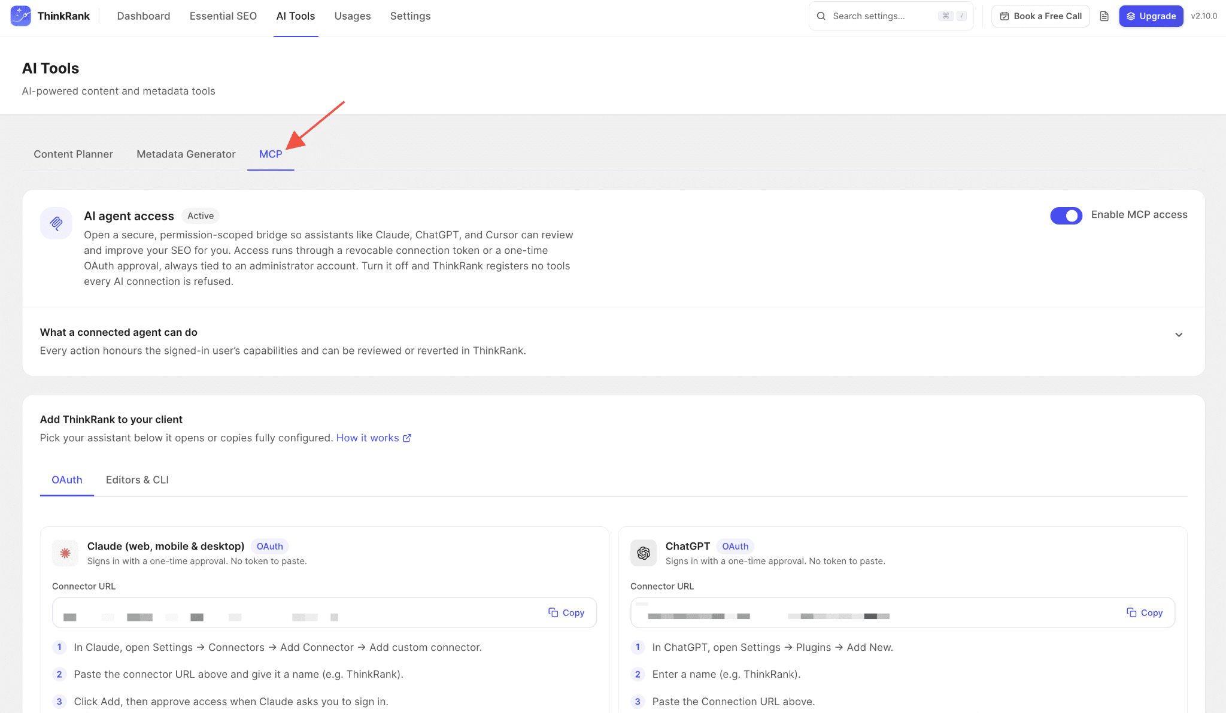Select the AI Tools nav item
This screenshot has height=713, width=1226.
[296, 16]
